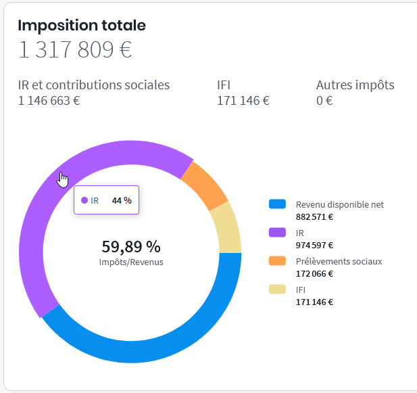417x393 pixels.
Task: Select the Revenu disponible net legend label
Action: click(340, 204)
